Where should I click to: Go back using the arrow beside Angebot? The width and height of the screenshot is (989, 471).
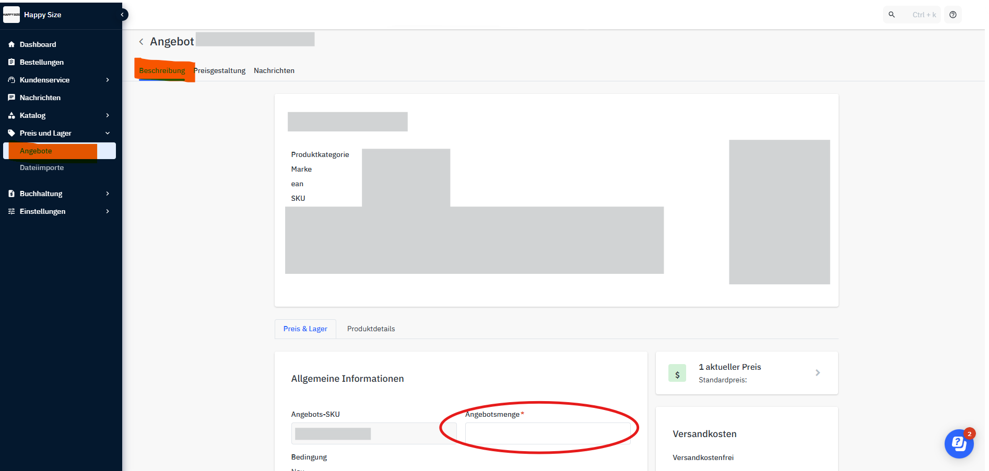coord(141,42)
